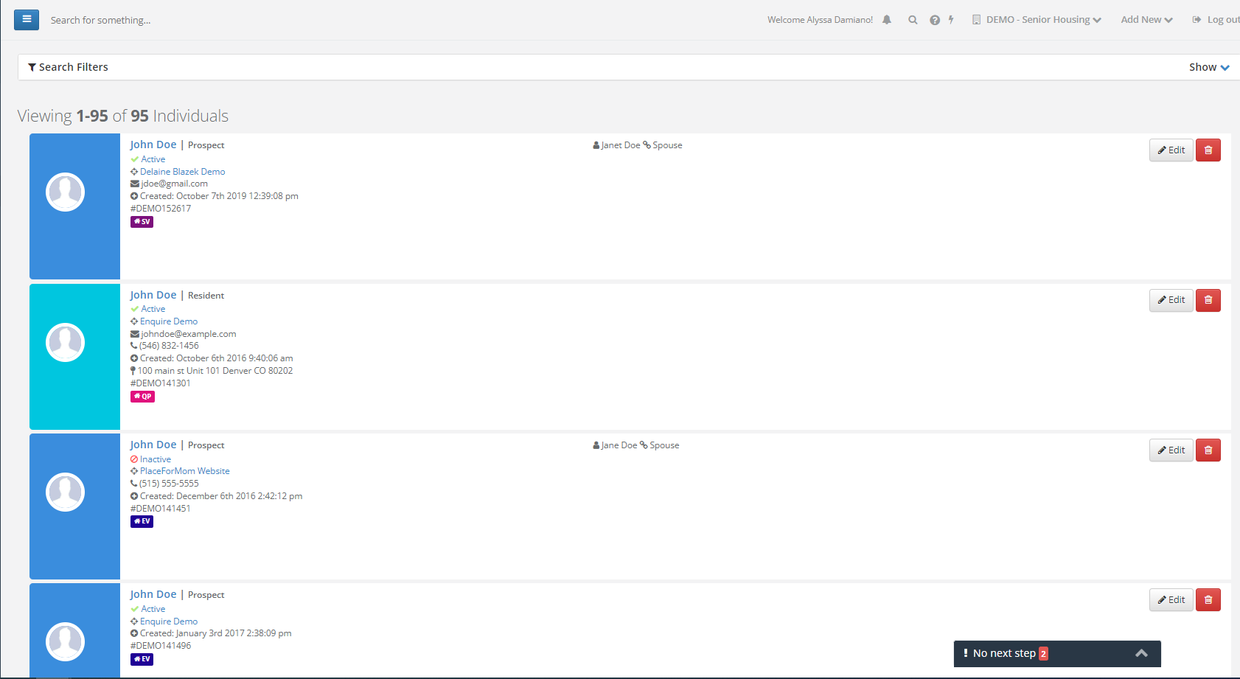Click Jane Doe Spouse relationship

point(636,445)
